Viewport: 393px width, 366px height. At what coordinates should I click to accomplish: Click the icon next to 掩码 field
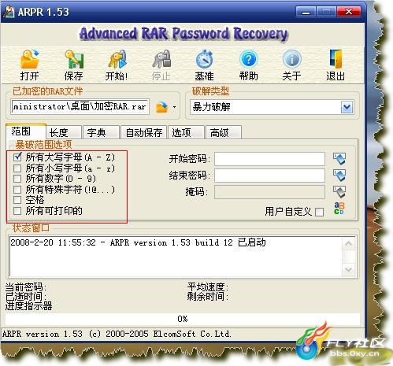pos(339,191)
